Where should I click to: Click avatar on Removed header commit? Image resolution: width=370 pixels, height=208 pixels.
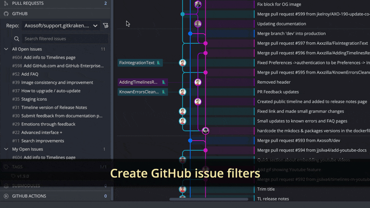(x=198, y=82)
